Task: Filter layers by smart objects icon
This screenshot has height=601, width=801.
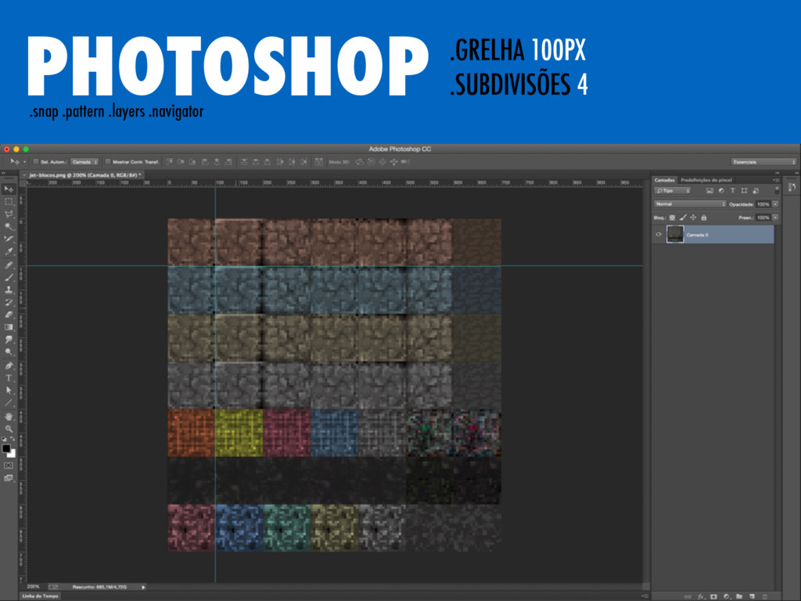Action: pyautogui.click(x=756, y=191)
